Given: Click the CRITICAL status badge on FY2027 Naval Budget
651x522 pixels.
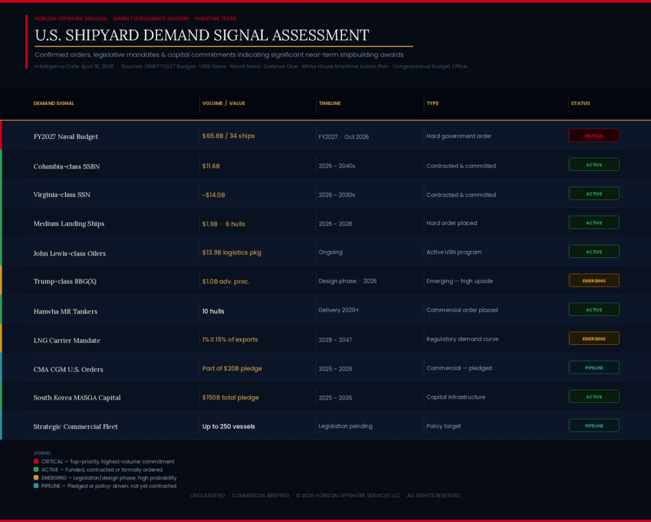Looking at the screenshot, I should coord(594,135).
